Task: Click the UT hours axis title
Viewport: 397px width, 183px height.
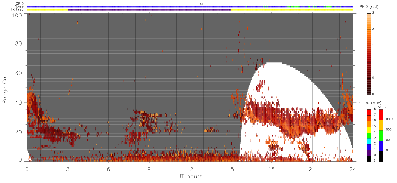Action: (189, 177)
